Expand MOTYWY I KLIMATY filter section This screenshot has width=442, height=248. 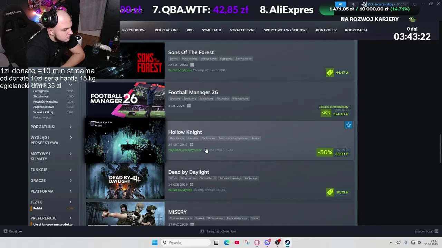[x=51, y=156]
